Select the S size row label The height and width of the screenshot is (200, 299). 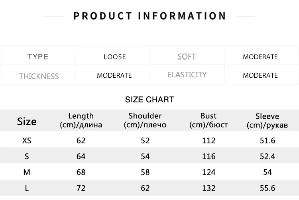27,157
